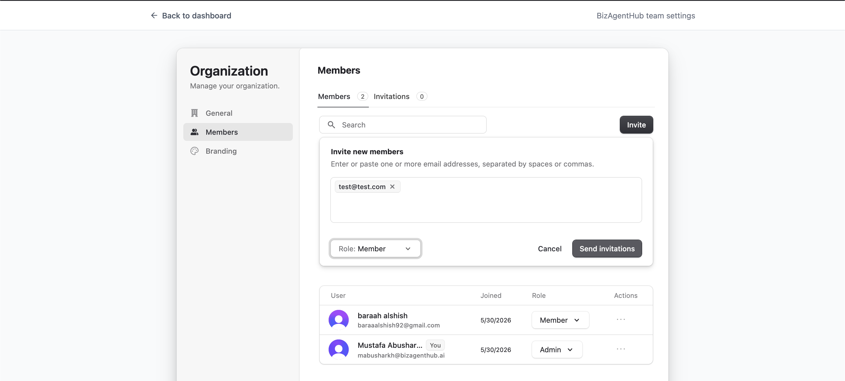The image size is (845, 381).
Task: Click the baraaalshish92@gmail.com email
Action: click(398, 325)
